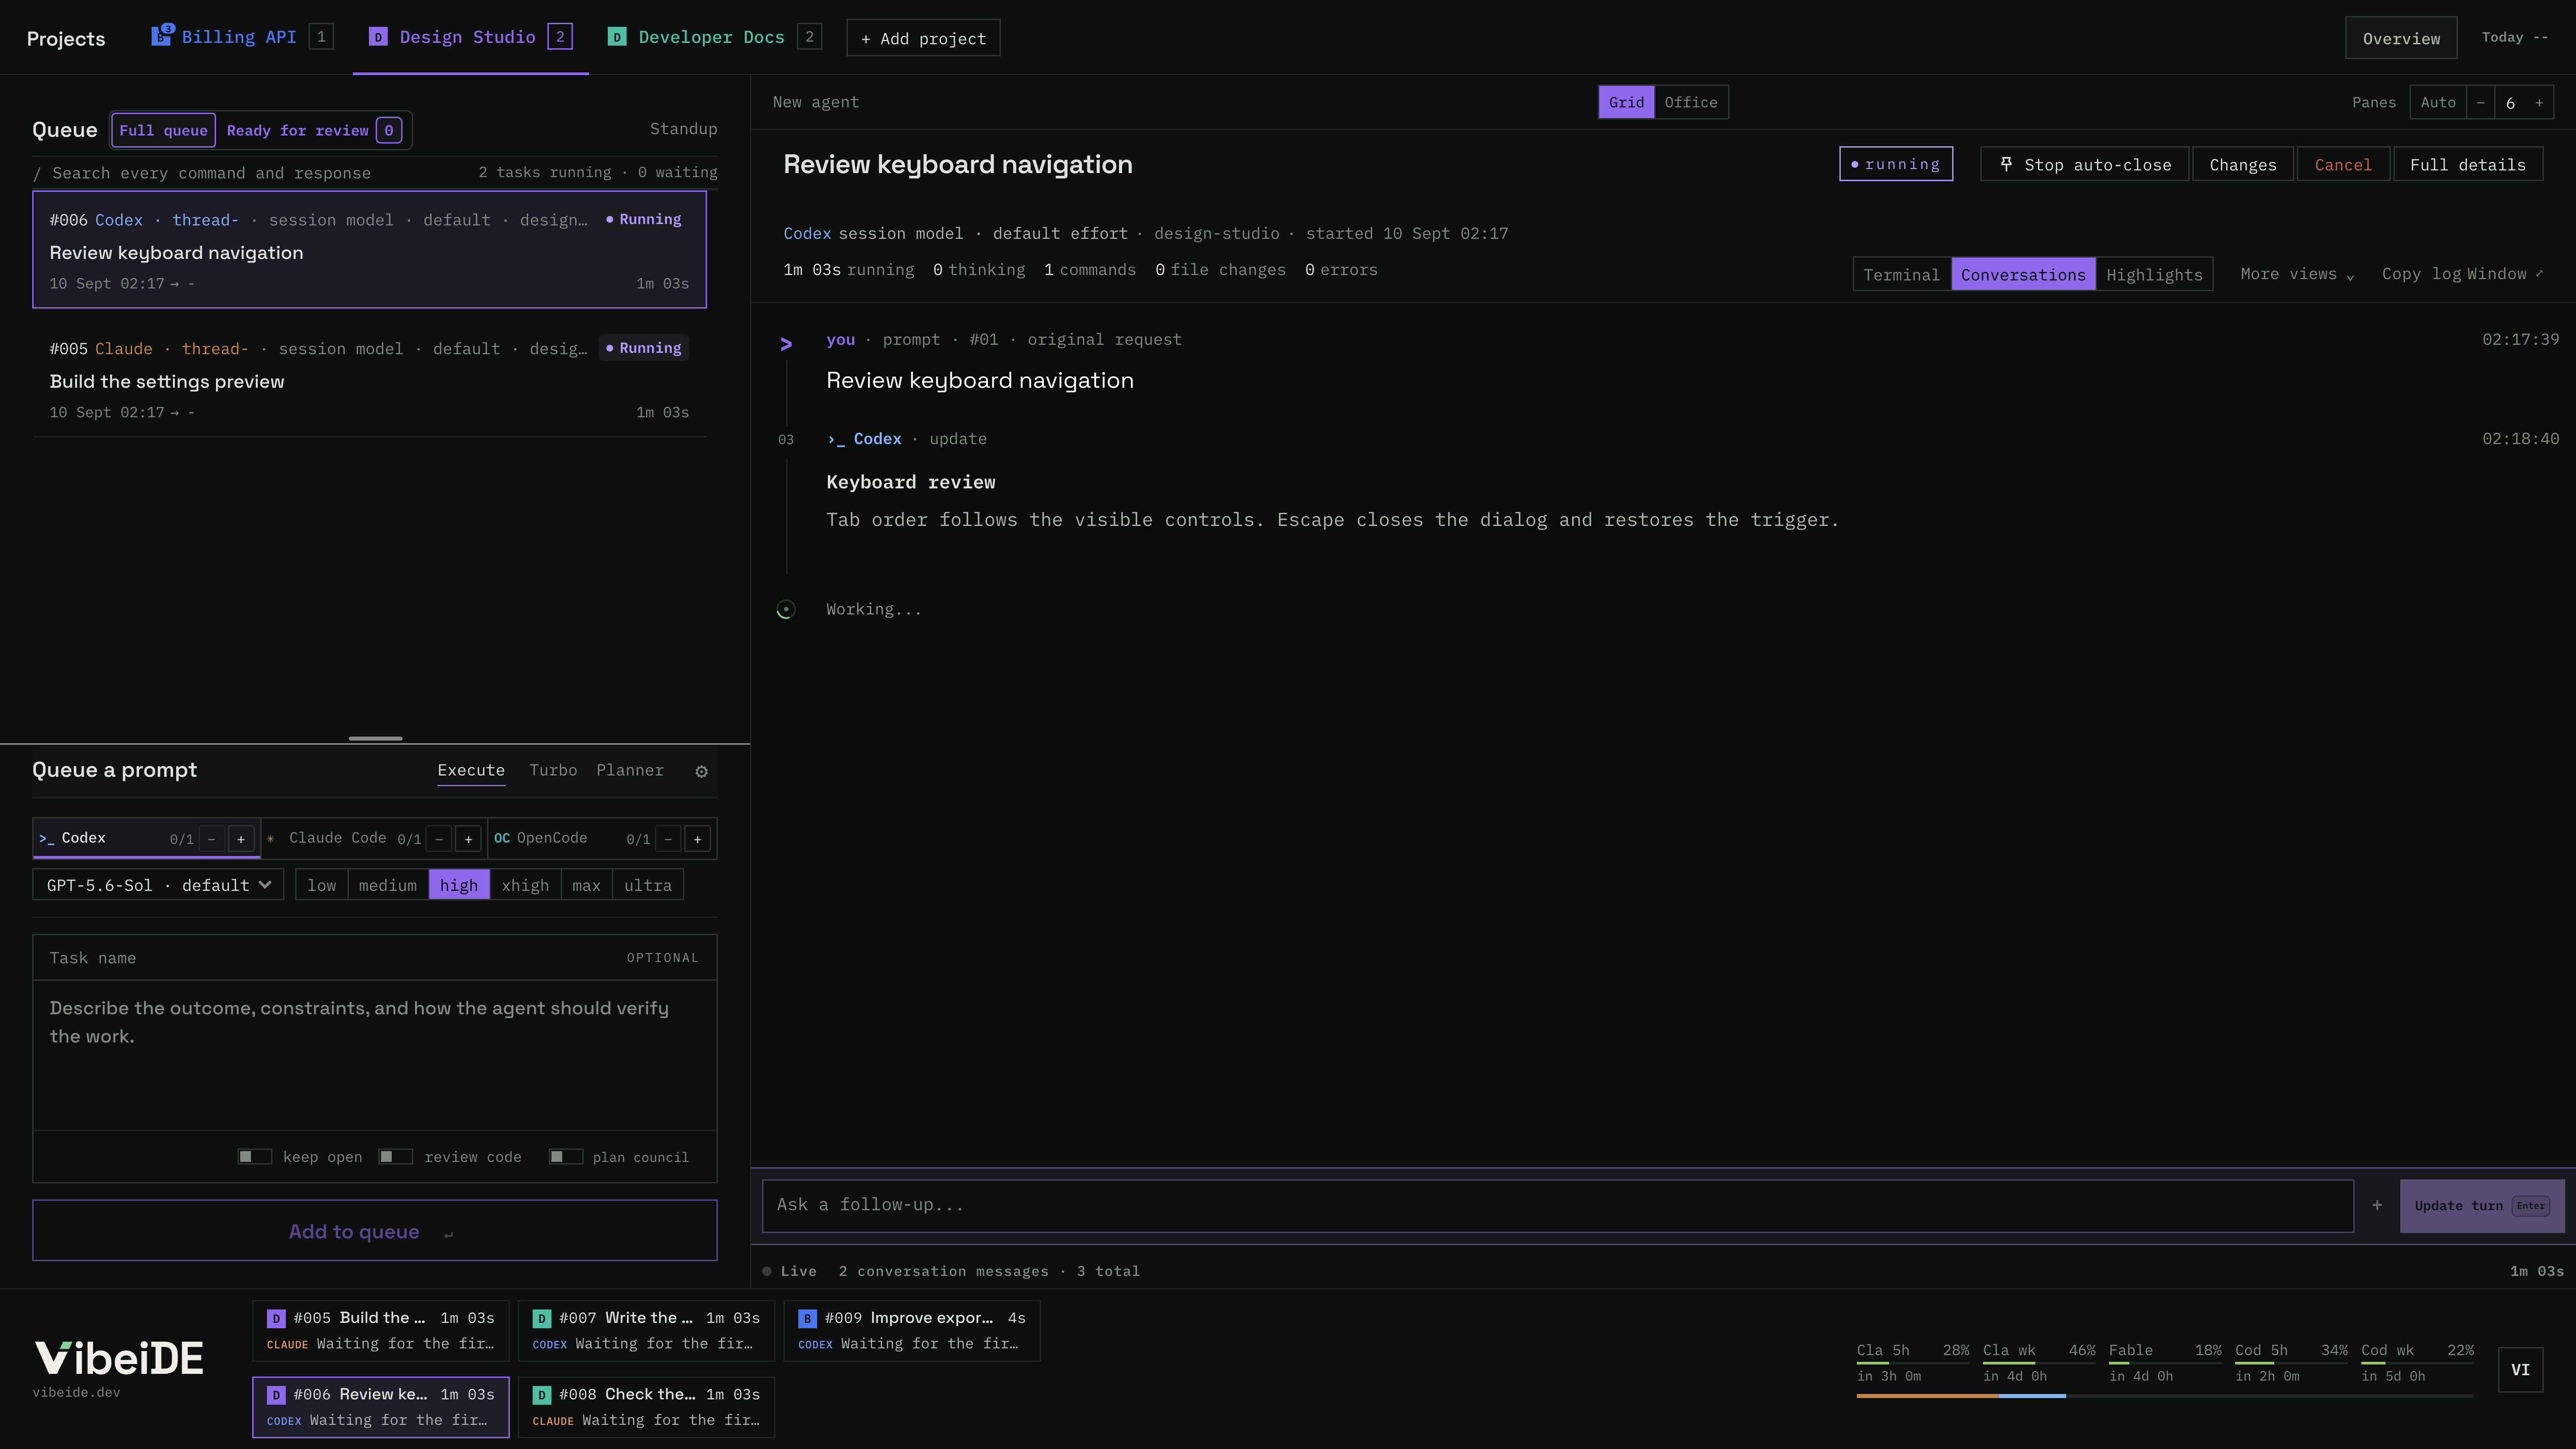Click the Developer Docs project icon
Image resolution: width=2576 pixels, height=1449 pixels.
pyautogui.click(x=617, y=37)
